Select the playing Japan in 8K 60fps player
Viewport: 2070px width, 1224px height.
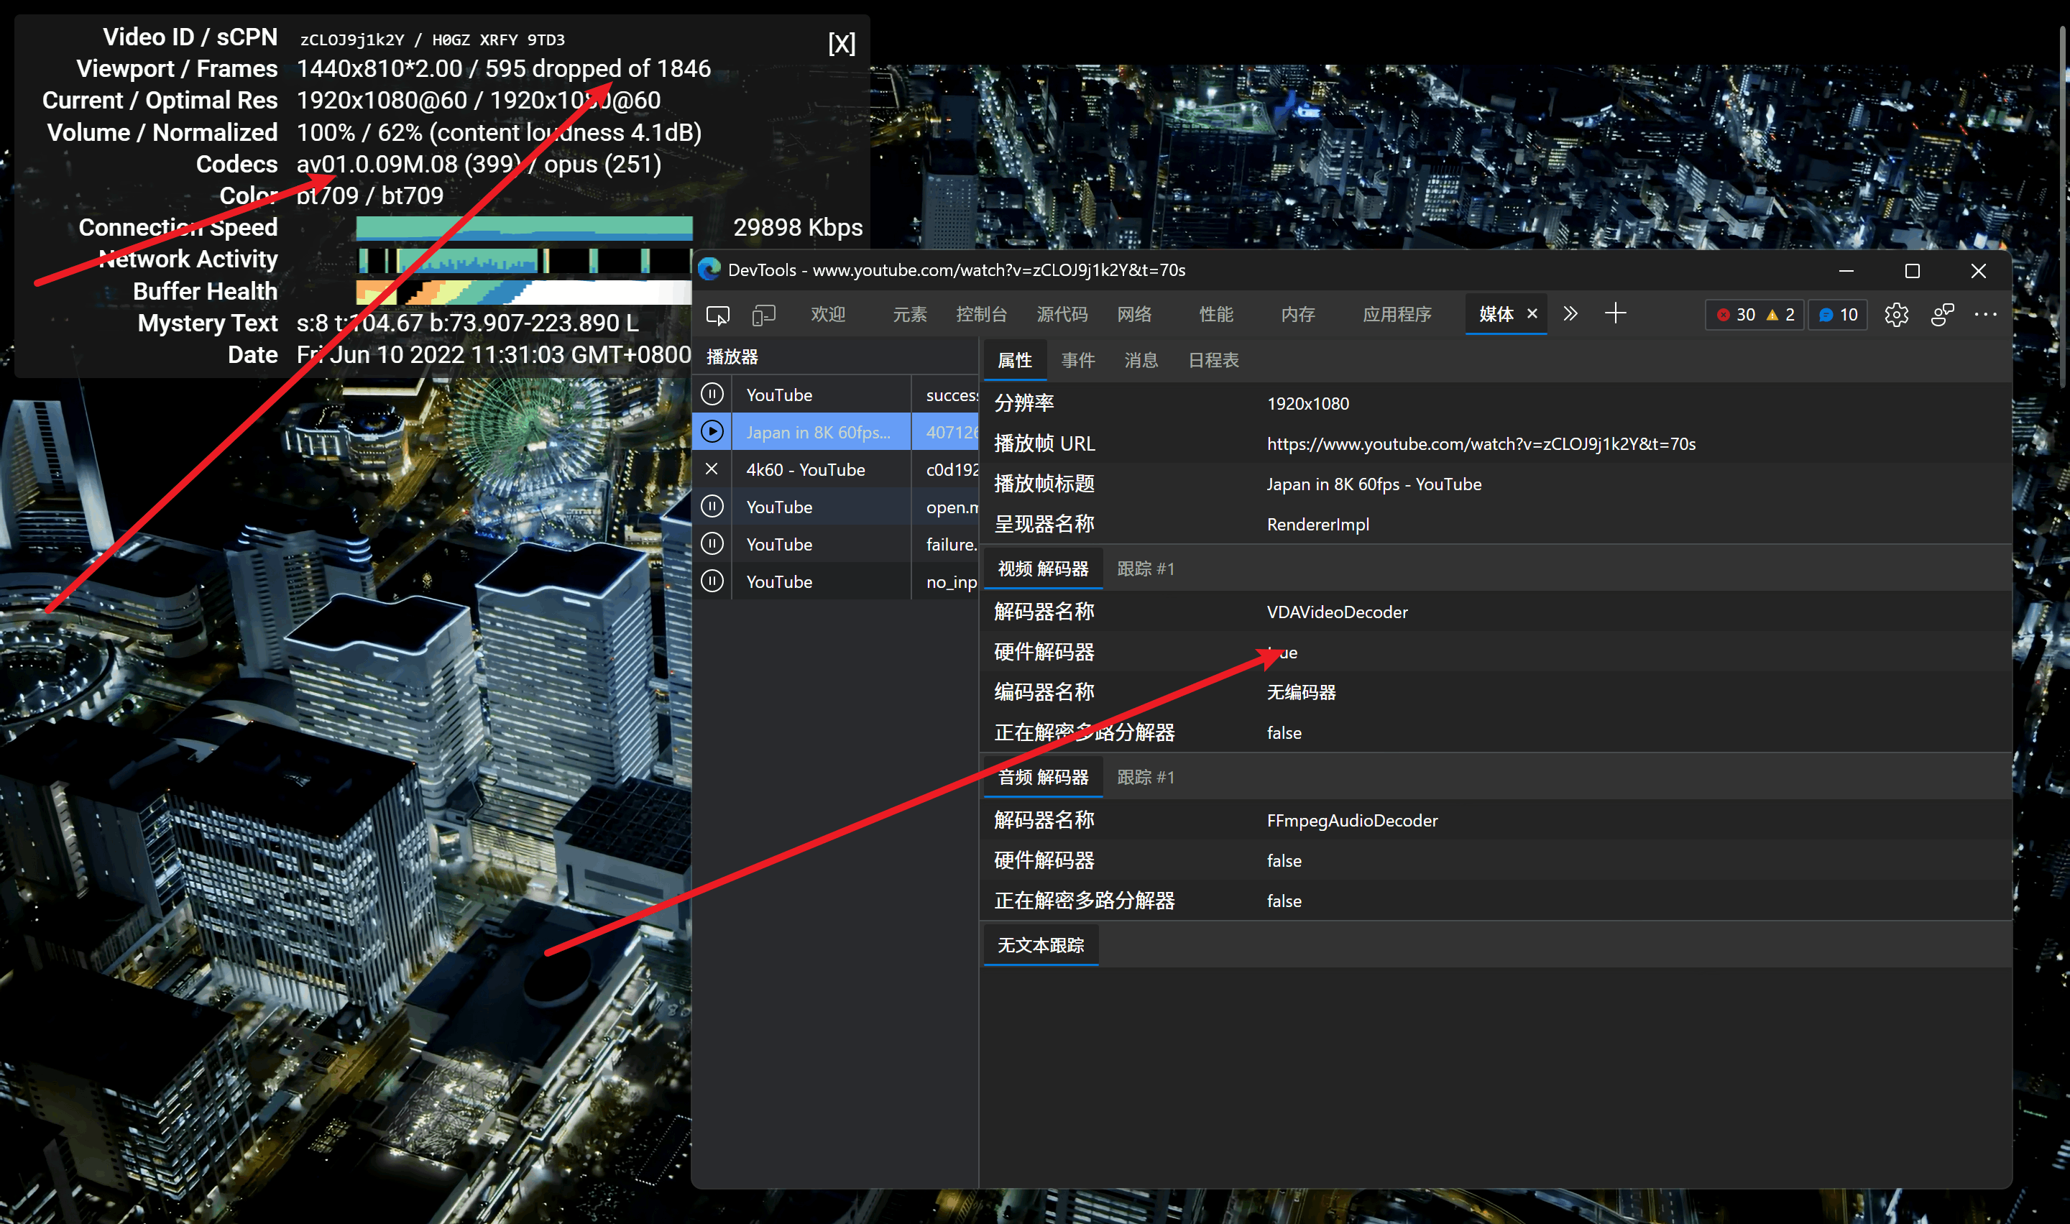coord(818,432)
